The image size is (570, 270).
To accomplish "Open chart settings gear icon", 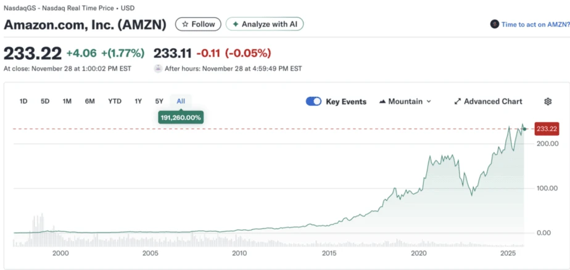I will (547, 102).
